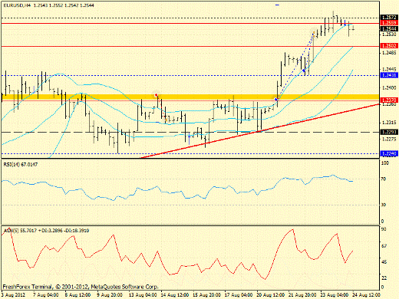Select the red 1.2502 price level tag
Screen dimensions: 399x299
coord(389,46)
